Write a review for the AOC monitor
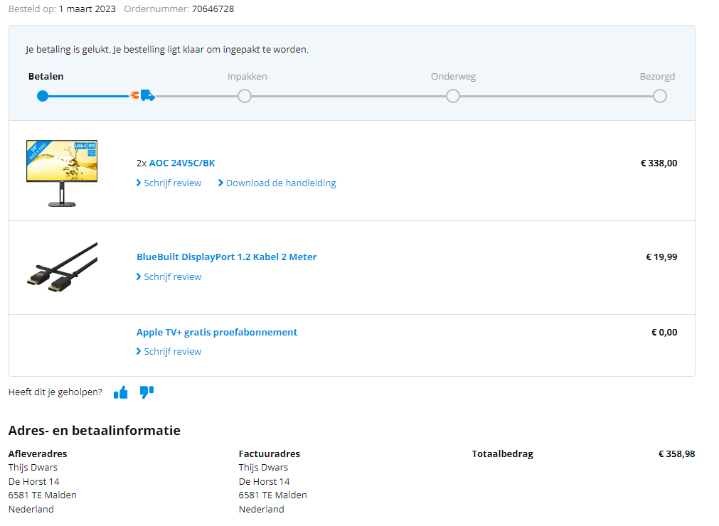719x526 pixels. (x=172, y=183)
